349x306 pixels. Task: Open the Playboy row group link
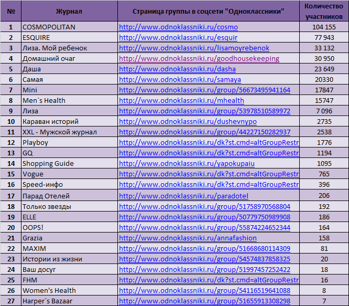click(209, 142)
